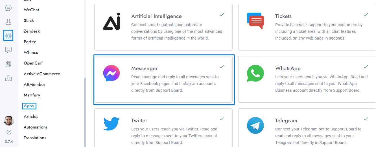Viewport: 376px width, 147px height.
Task: Switch to the Automations settings tab
Action: (36, 127)
